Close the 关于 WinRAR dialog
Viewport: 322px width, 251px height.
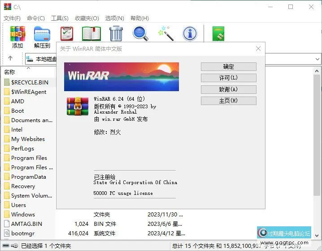tap(258, 48)
